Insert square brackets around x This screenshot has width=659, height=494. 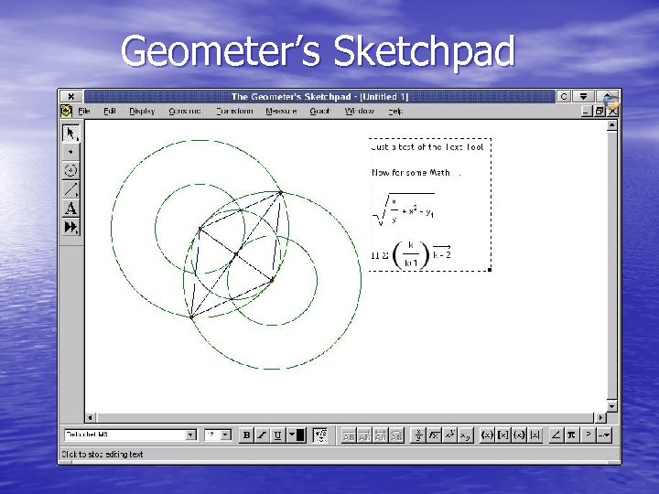click(503, 435)
